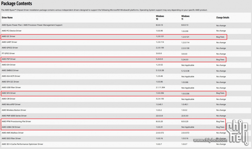Viewport: 252px width, 149px height.
Task: Select Not Applicable in the USB Filter Driver row
Action: pos(188,88)
